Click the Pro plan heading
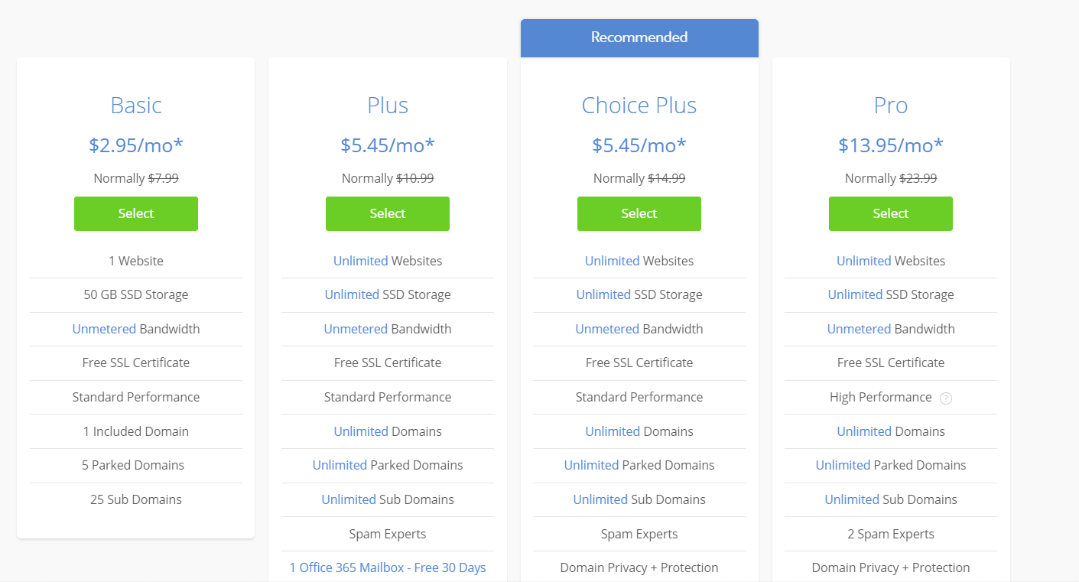Screen dimensions: 1079x582 [x=891, y=105]
